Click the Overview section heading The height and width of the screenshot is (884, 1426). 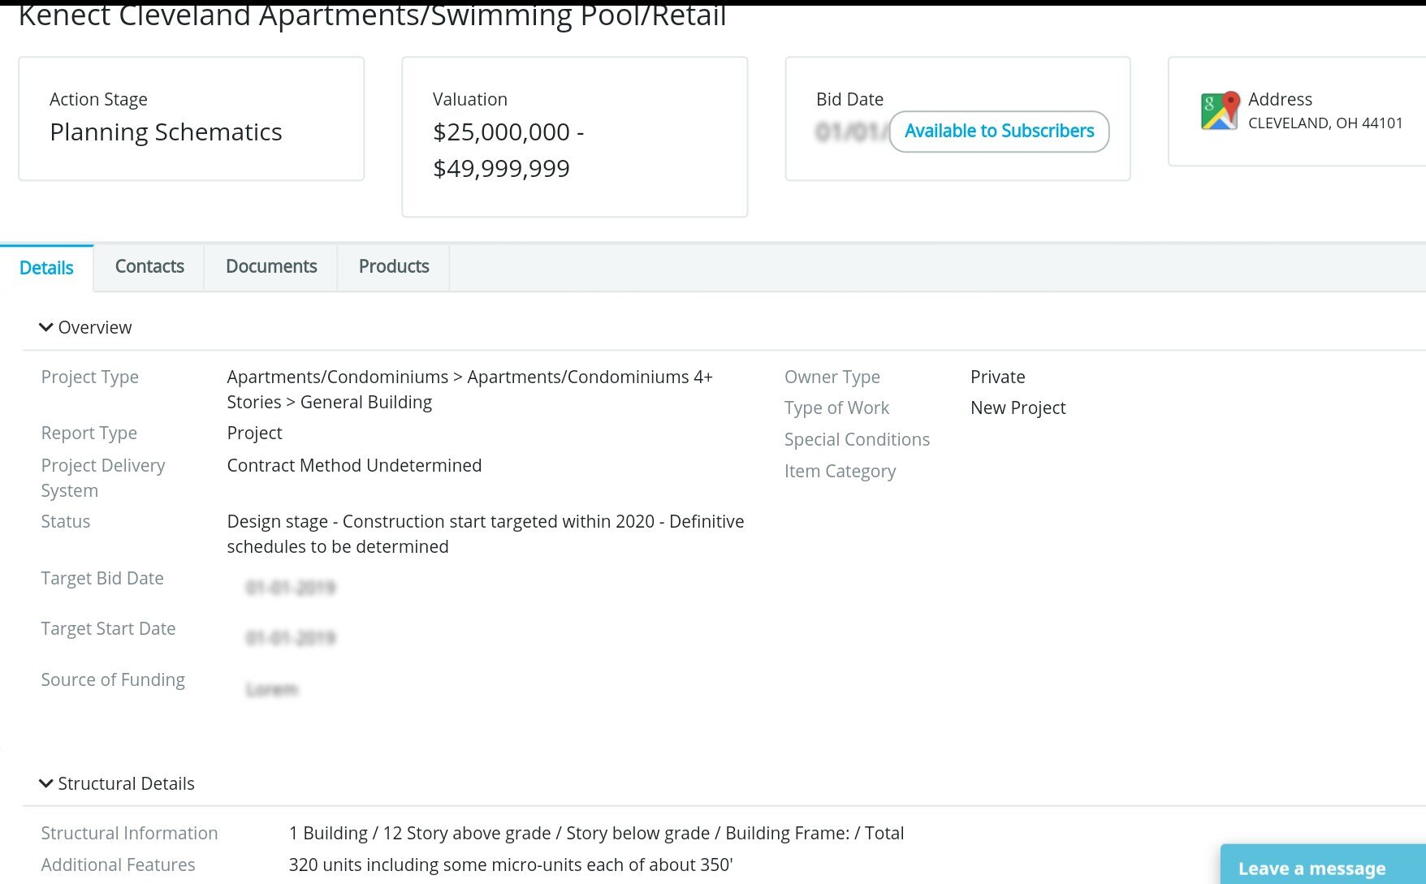click(95, 327)
